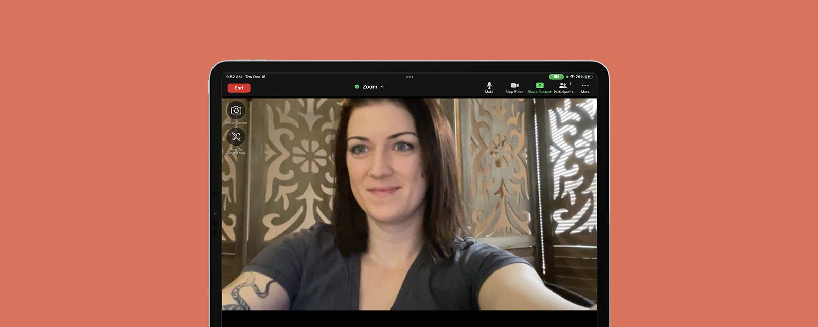Tap the green camera-in-use indicator
The width and height of the screenshot is (818, 327).
click(556, 77)
